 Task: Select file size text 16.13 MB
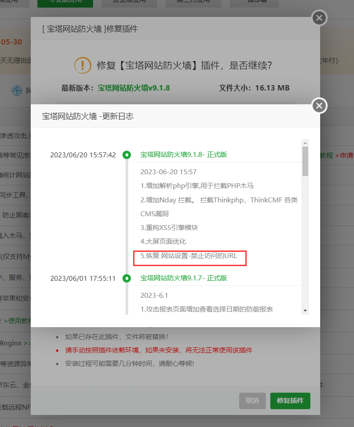point(272,88)
